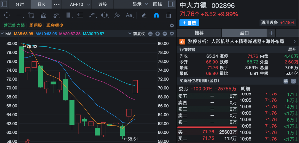
Task: Click the 买二 71.75 order row
Action: pyautogui.click(x=207, y=138)
